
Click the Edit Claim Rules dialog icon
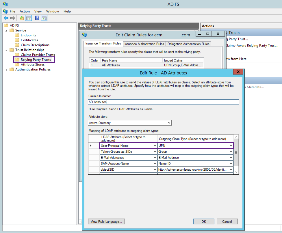pos(84,35)
